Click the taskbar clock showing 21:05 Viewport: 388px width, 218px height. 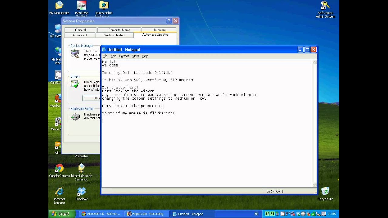[331, 214]
